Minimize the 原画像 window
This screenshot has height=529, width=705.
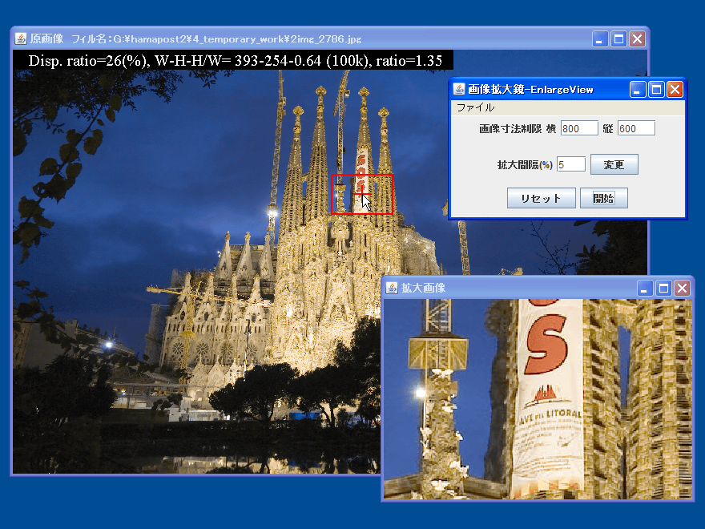(599, 39)
